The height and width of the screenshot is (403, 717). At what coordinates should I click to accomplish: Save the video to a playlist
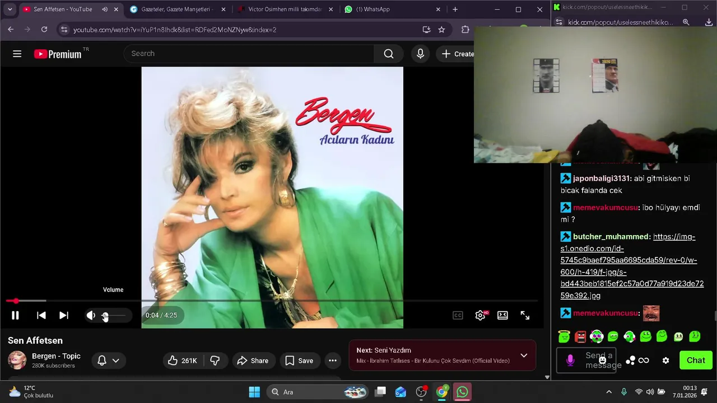tap(299, 361)
